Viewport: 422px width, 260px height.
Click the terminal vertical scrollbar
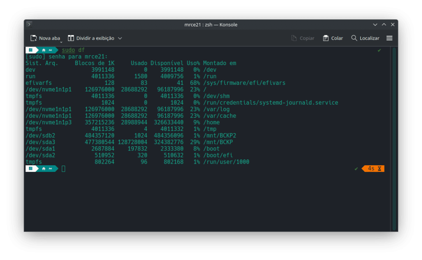[x=394, y=138]
